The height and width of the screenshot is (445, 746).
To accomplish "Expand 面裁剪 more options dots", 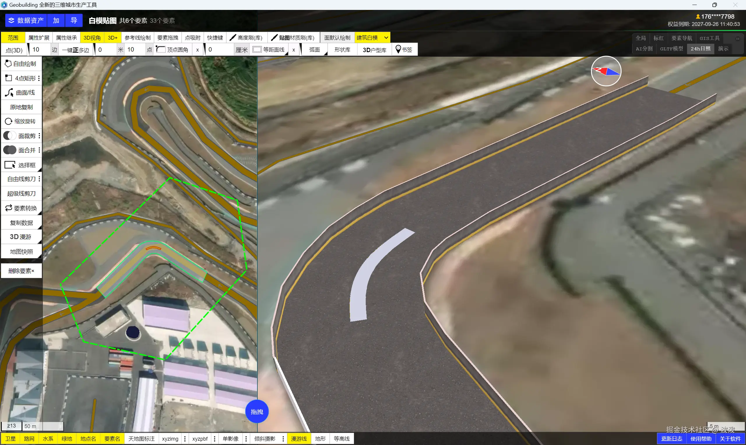I will (39, 136).
